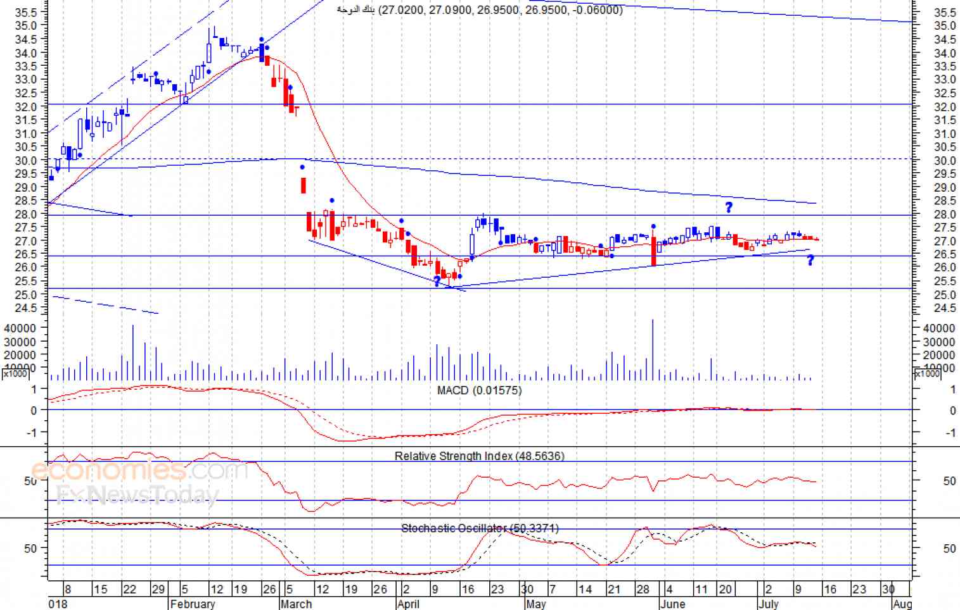The width and height of the screenshot is (960, 610).
Task: Select the Relative Strength Index (48.5636) label
Action: point(479,456)
